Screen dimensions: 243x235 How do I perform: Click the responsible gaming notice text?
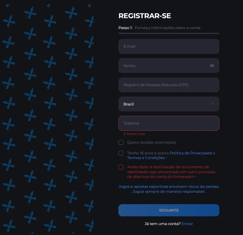coord(169,189)
